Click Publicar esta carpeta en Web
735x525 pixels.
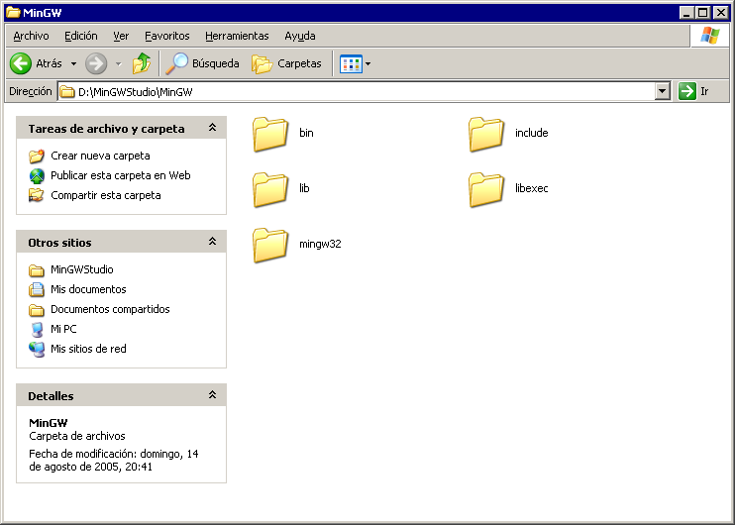[x=121, y=175]
